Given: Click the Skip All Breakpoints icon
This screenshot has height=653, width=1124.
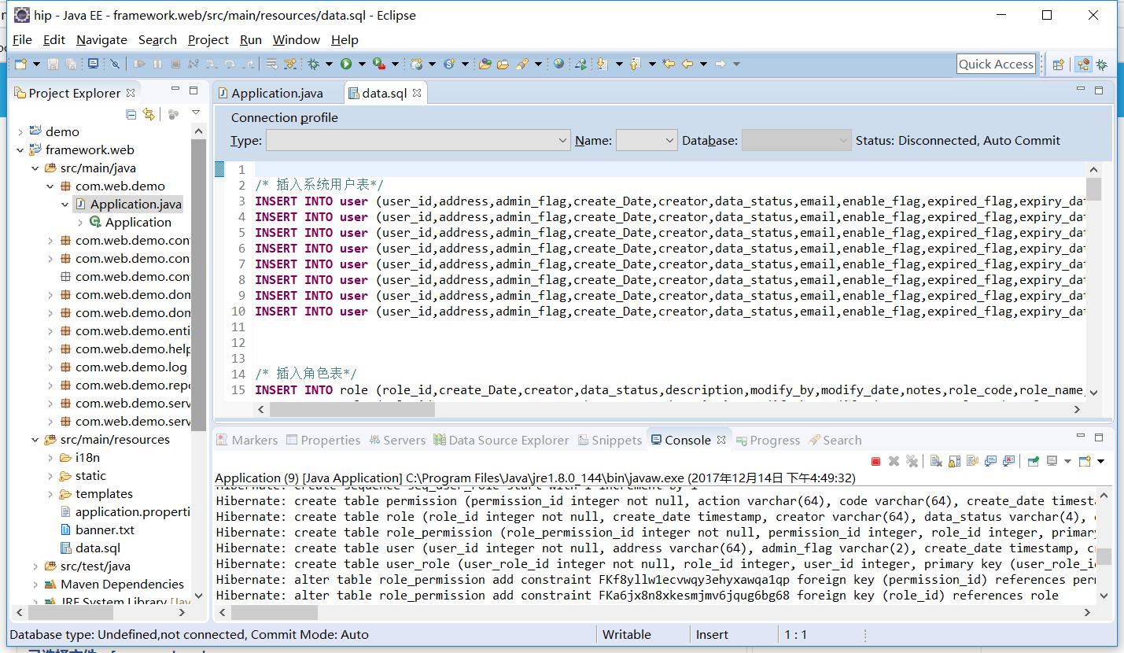Looking at the screenshot, I should click(x=115, y=64).
